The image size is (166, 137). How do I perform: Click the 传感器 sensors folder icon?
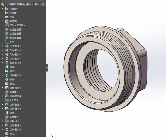[x=7, y=13]
